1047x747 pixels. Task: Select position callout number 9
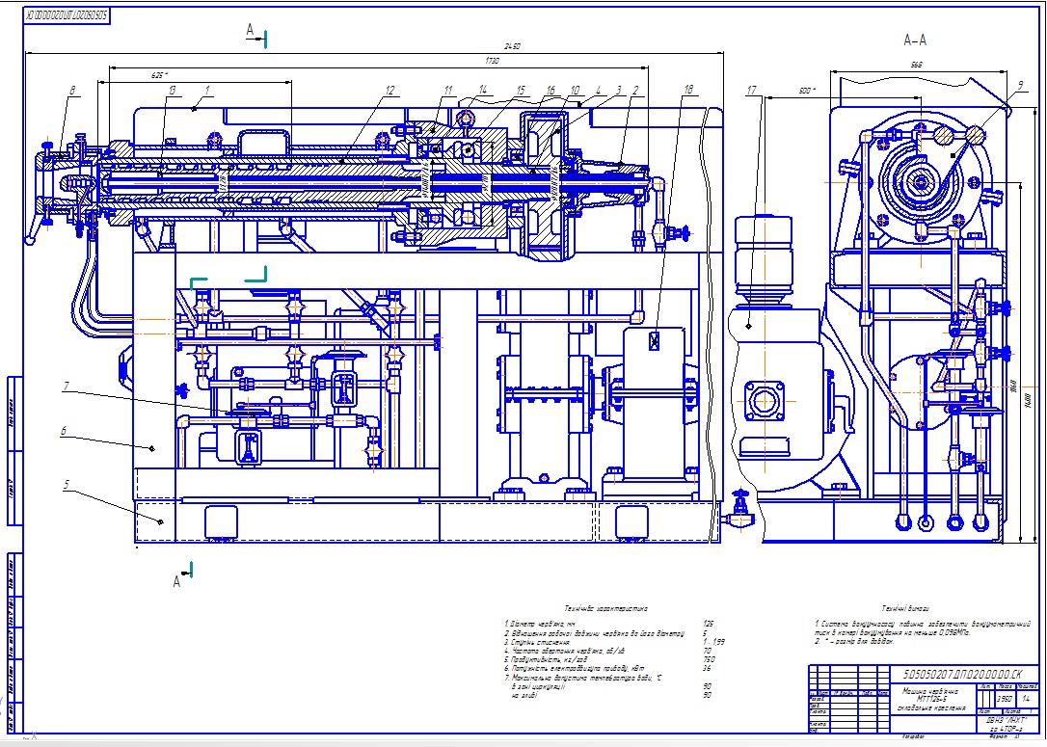1020,85
